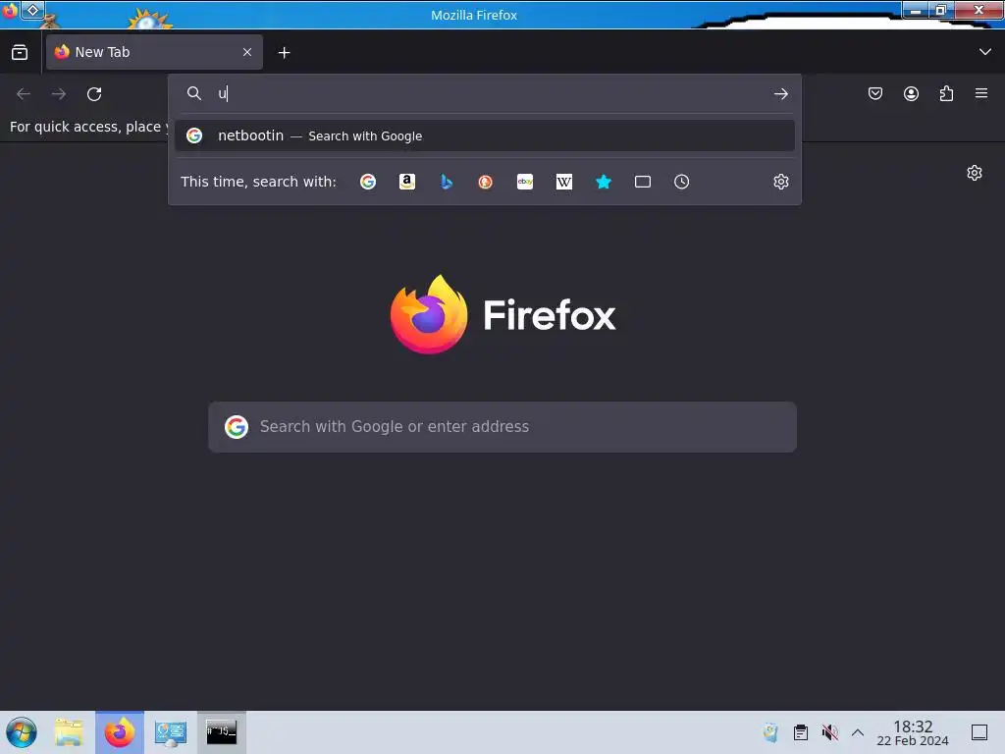The image size is (1005, 754).
Task: Search this time with Amazon
Action: coord(407,182)
